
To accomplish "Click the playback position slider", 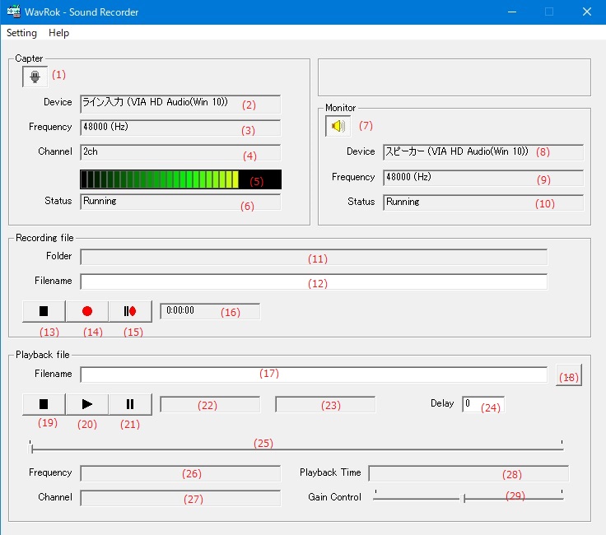I will [296, 449].
